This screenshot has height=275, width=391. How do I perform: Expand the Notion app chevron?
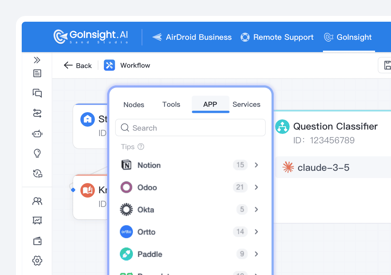point(256,165)
